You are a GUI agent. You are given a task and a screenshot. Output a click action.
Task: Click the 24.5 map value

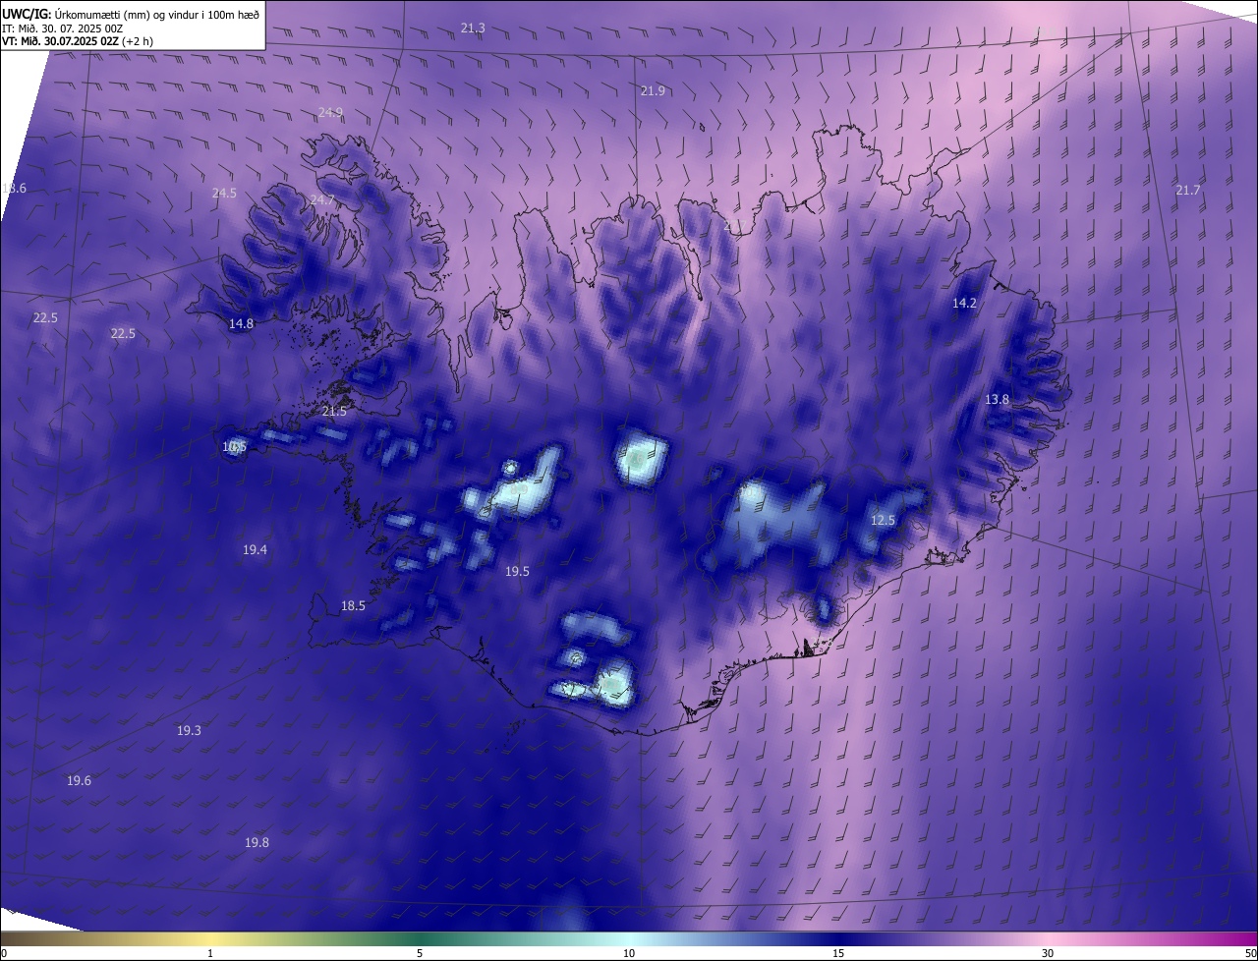coord(224,193)
